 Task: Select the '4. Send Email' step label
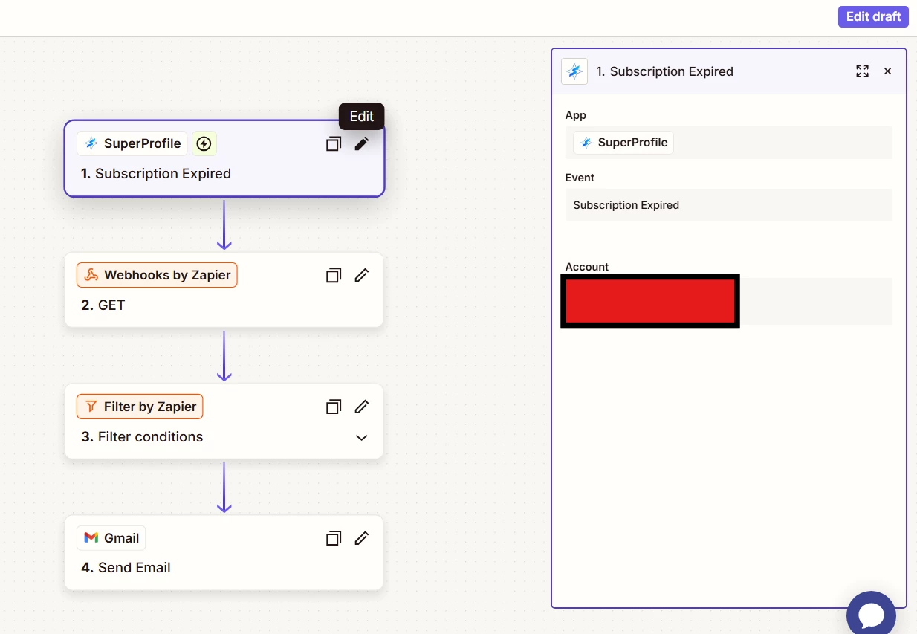click(126, 568)
